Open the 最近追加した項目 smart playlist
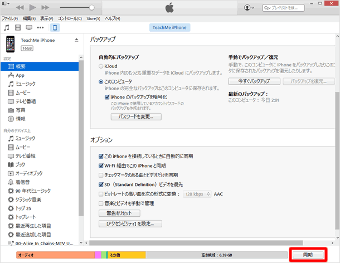The width and height of the screenshot is (340, 263). (x=40, y=235)
